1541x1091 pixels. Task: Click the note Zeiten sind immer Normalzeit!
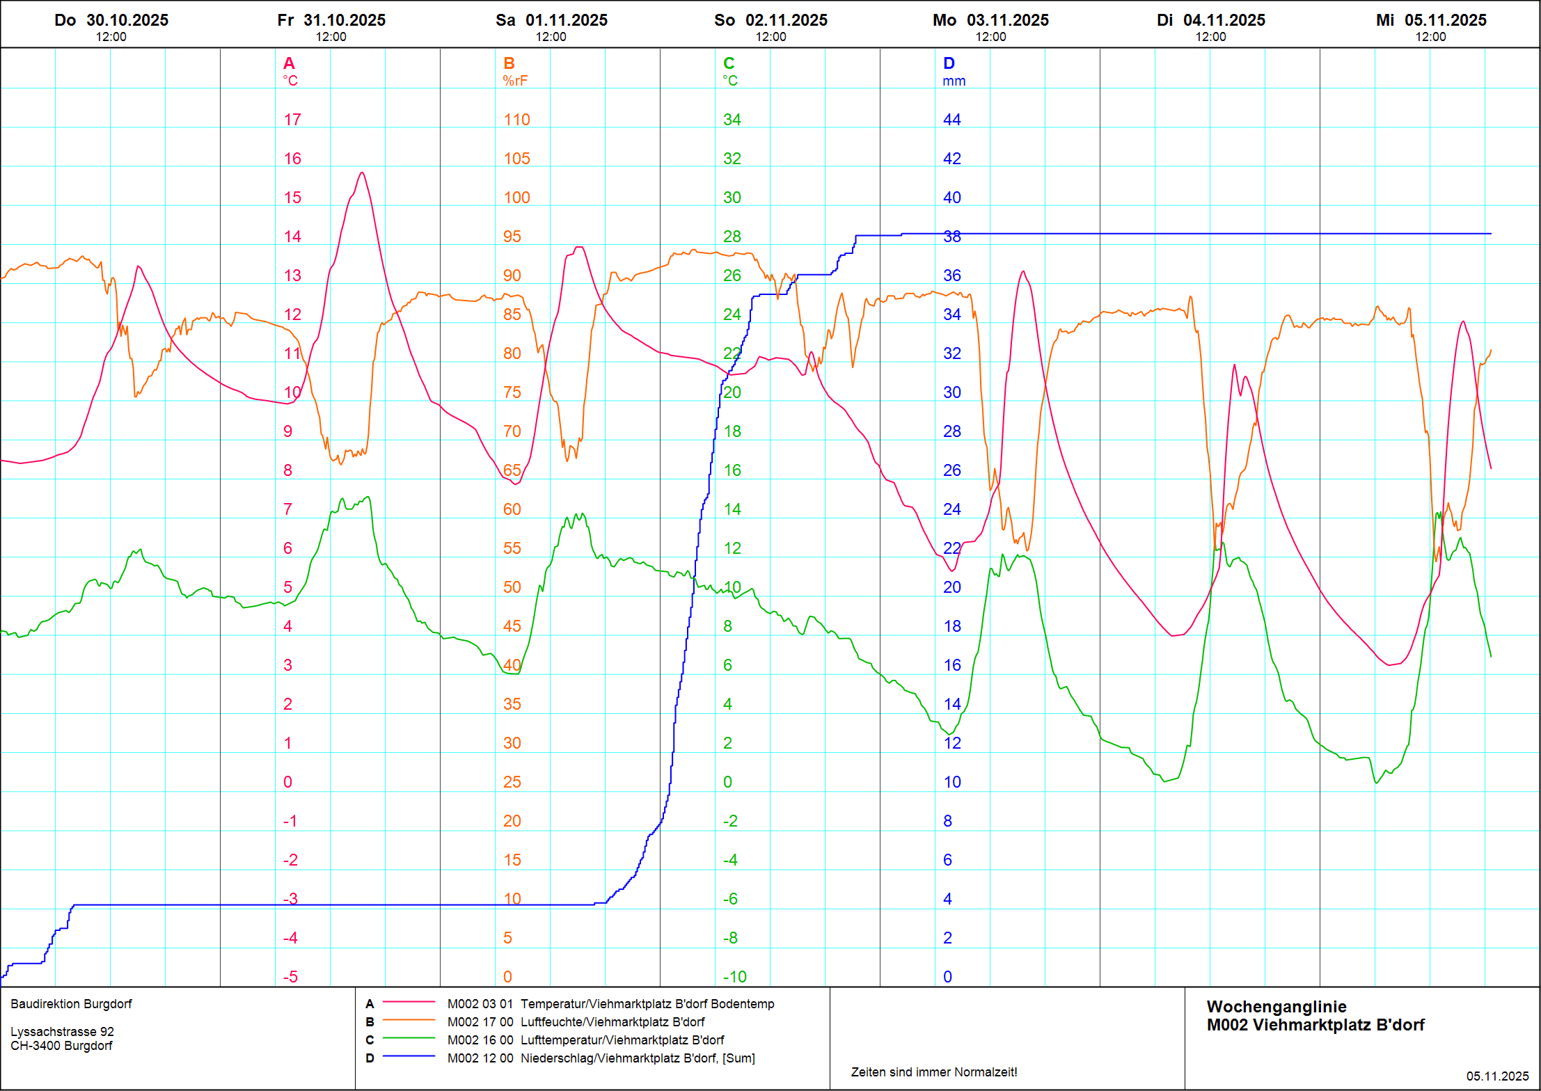pyautogui.click(x=933, y=1072)
